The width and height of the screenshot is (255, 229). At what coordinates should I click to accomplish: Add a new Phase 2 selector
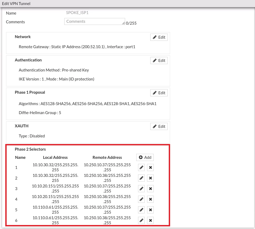pos(145,157)
